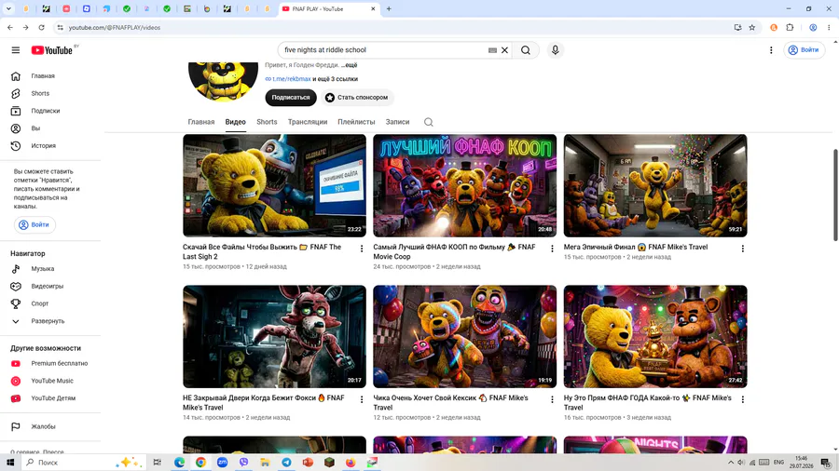Click the YouTube search input field
Image resolution: width=839 pixels, height=471 pixels.
point(382,50)
